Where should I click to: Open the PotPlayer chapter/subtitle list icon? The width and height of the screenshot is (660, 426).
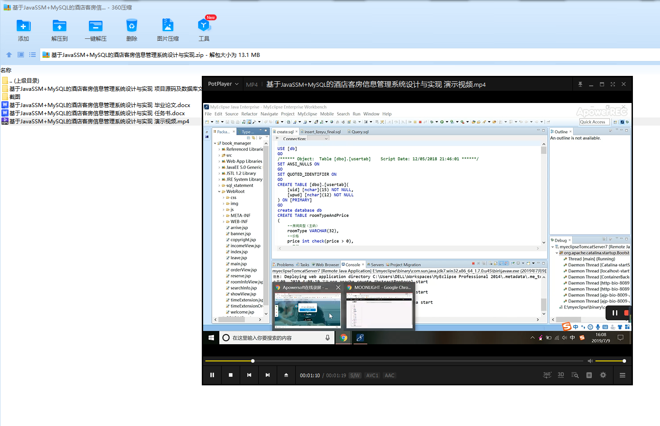point(589,375)
